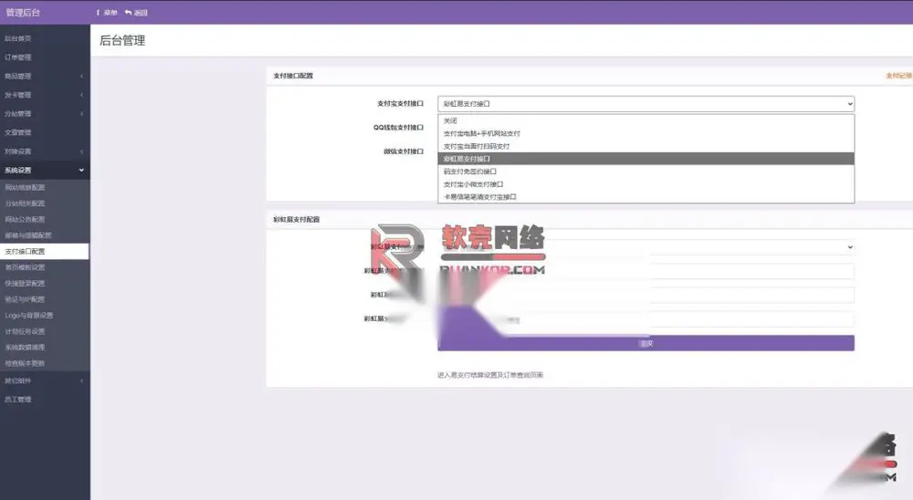Screen dimensions: 913x500
Task: Expand 商品管理 sidebar menu
Action: [x=45, y=77]
